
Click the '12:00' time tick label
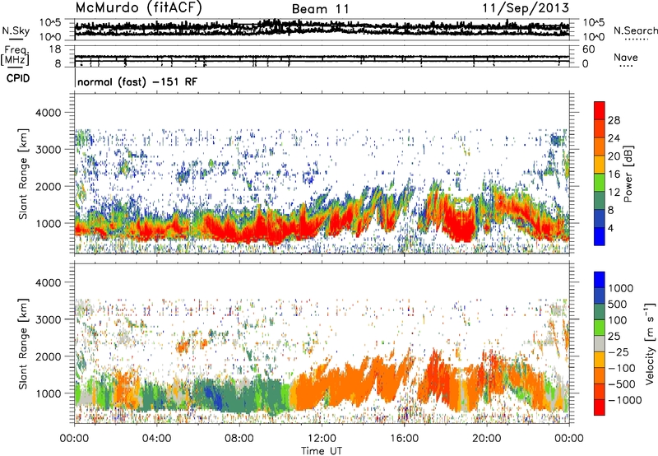(x=322, y=439)
